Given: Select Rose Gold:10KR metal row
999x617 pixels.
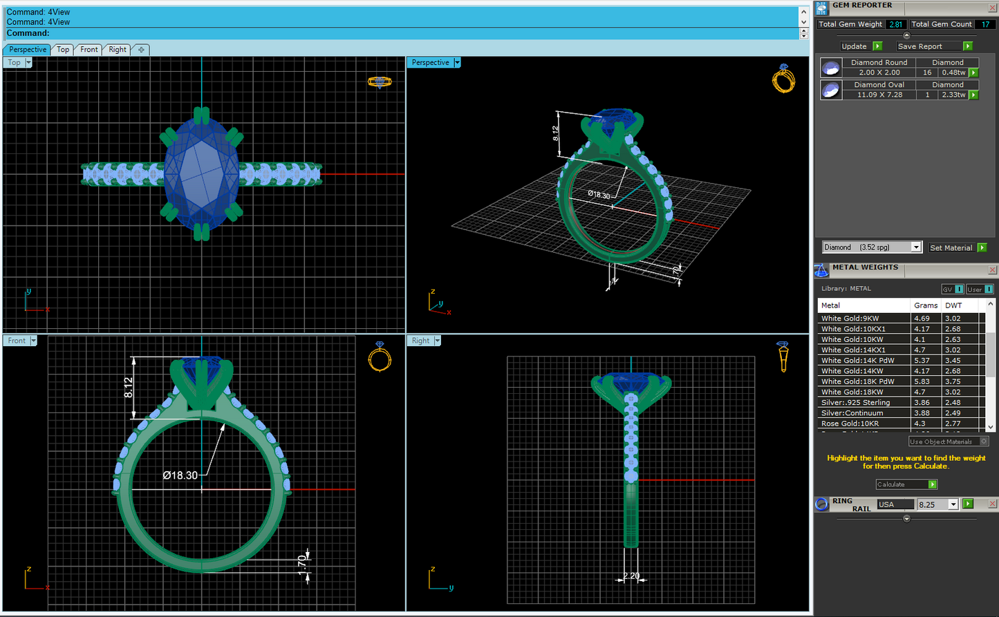Looking at the screenshot, I should point(901,423).
